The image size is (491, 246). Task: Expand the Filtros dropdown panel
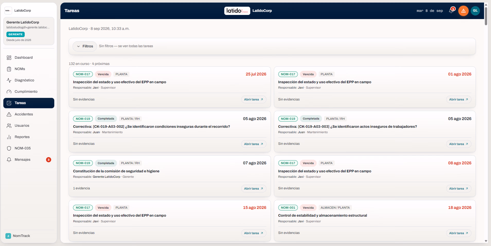click(85, 46)
